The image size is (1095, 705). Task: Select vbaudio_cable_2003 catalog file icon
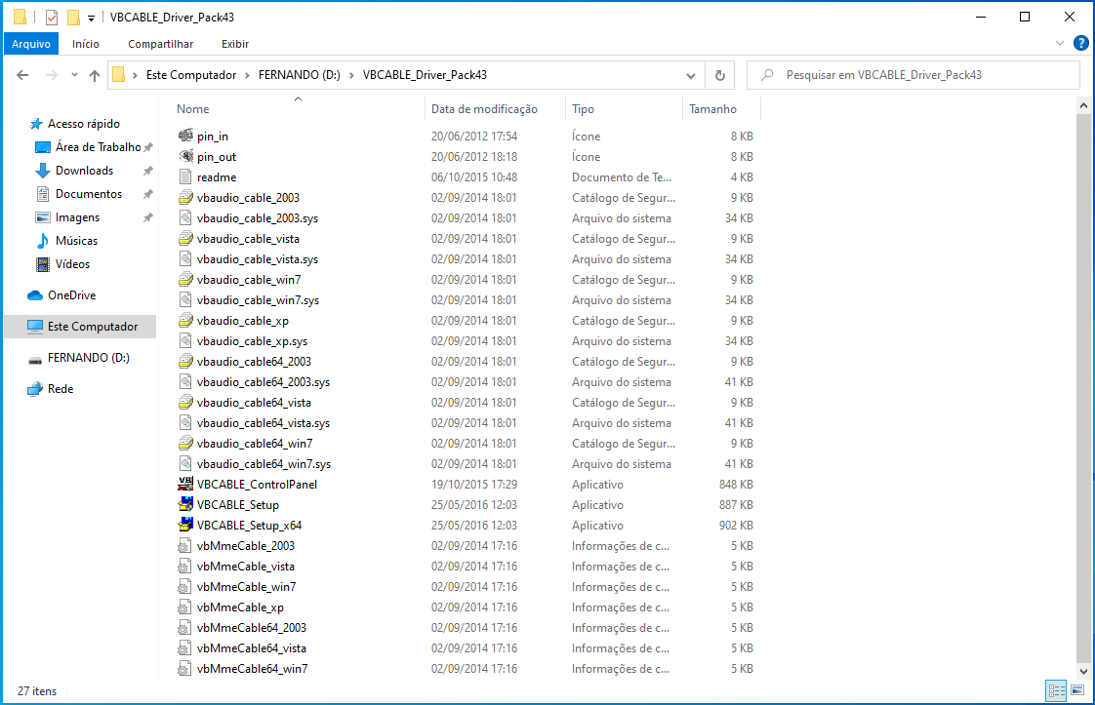point(185,198)
